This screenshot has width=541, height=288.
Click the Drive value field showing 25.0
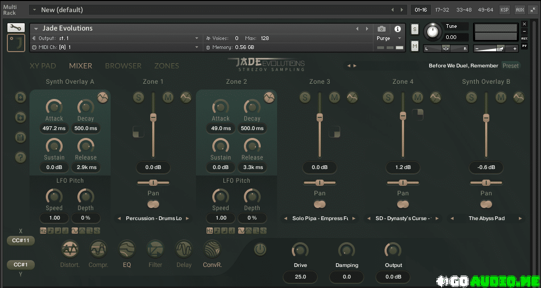[x=300, y=276]
